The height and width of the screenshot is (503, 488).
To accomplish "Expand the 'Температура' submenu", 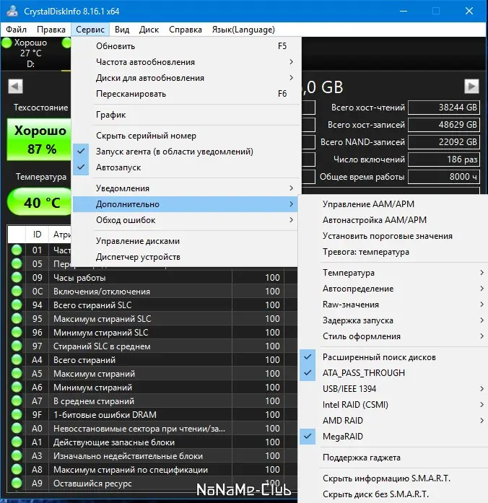I will click(393, 273).
